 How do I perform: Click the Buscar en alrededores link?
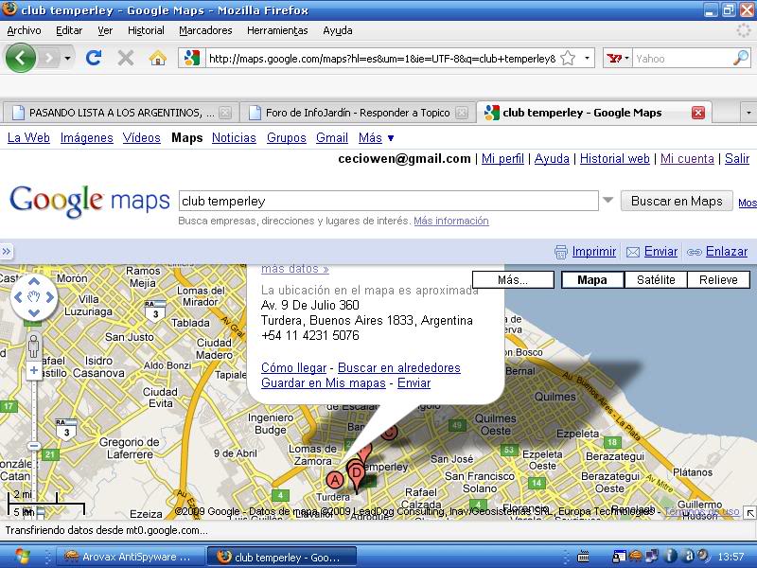[398, 367]
